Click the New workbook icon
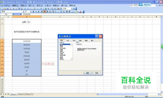163x98 pixels. coord(2,8)
